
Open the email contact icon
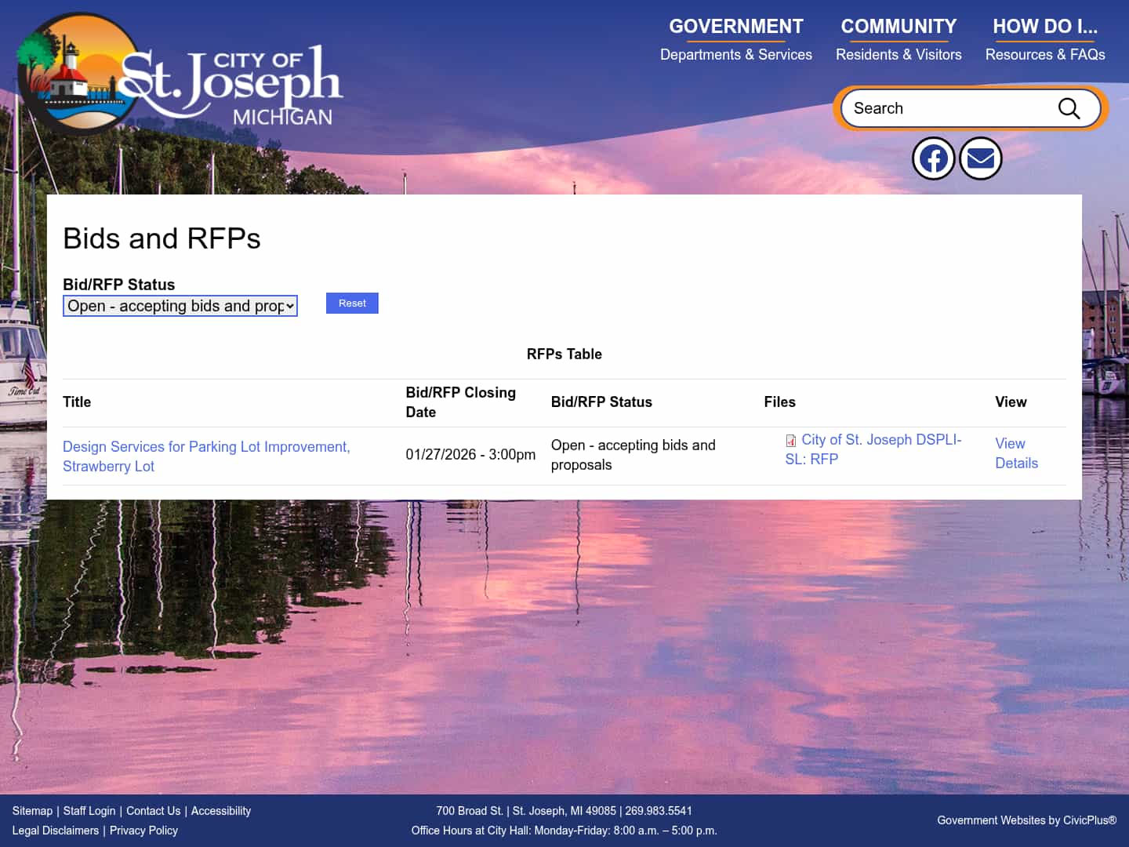coord(980,158)
